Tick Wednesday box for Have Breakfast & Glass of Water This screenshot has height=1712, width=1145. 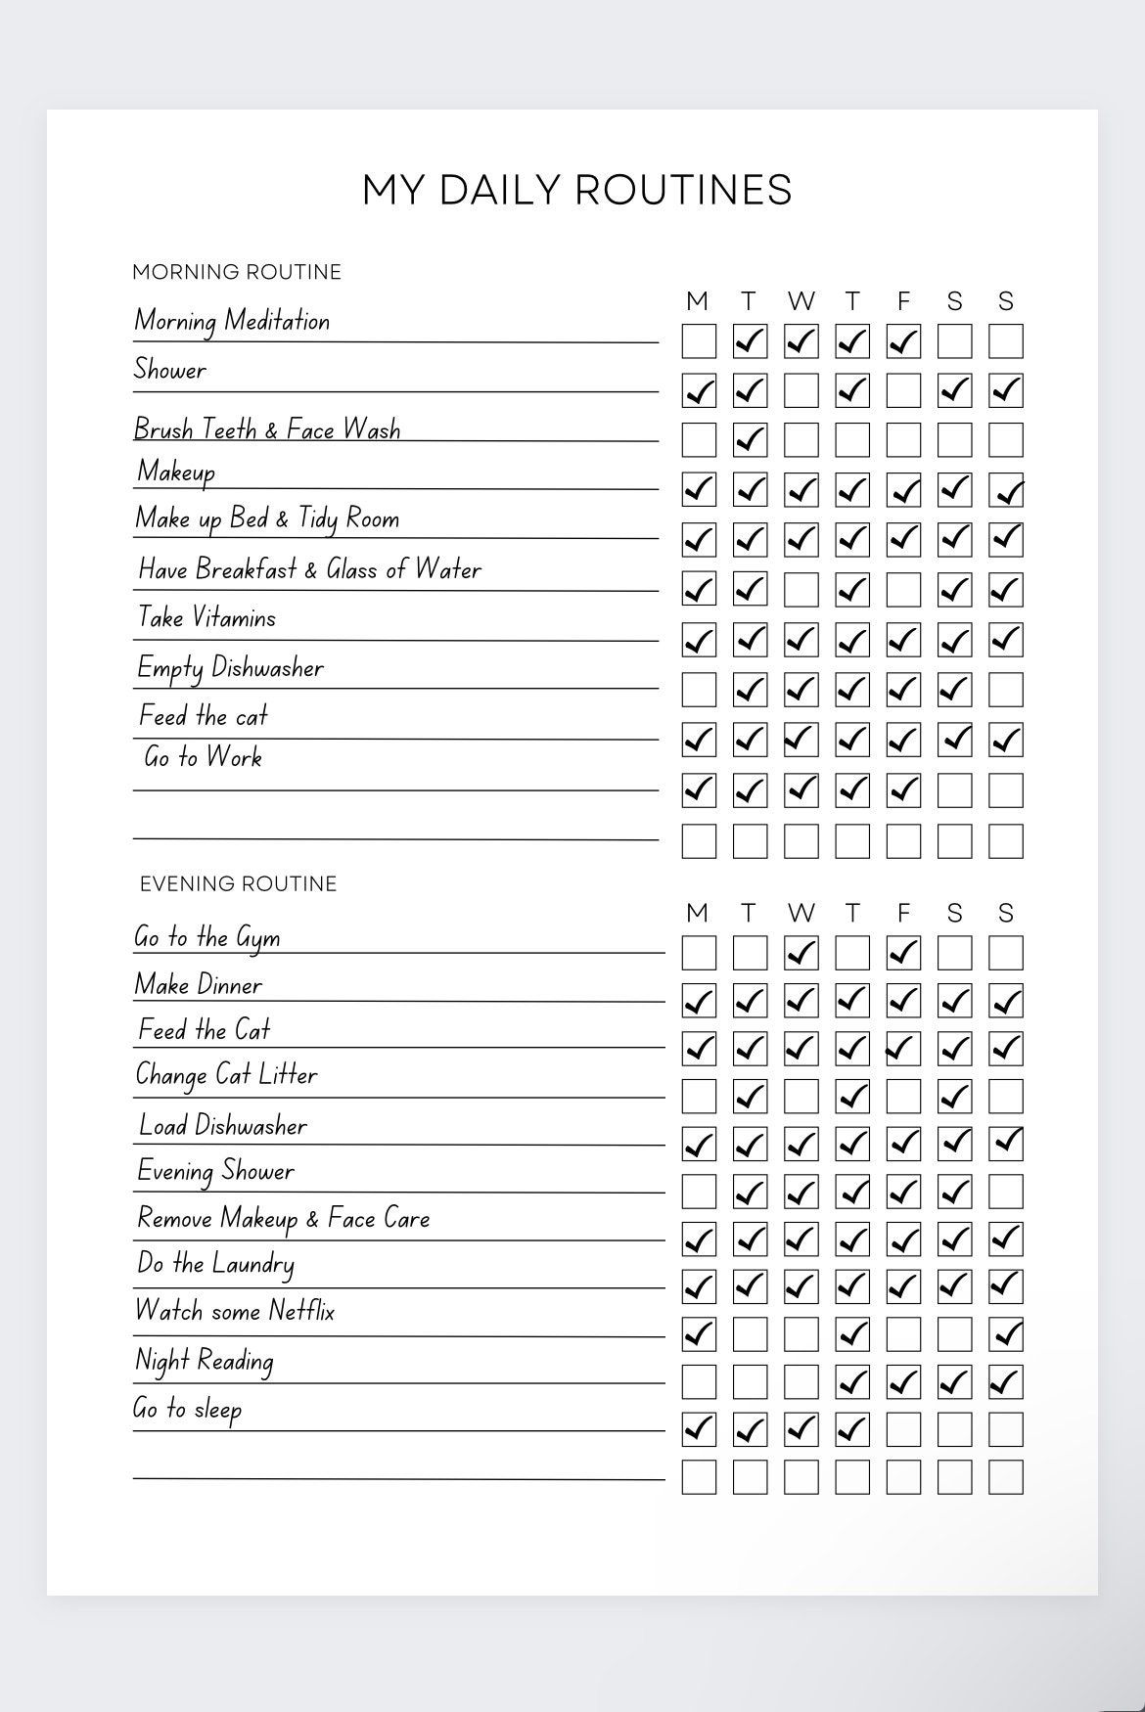[801, 590]
